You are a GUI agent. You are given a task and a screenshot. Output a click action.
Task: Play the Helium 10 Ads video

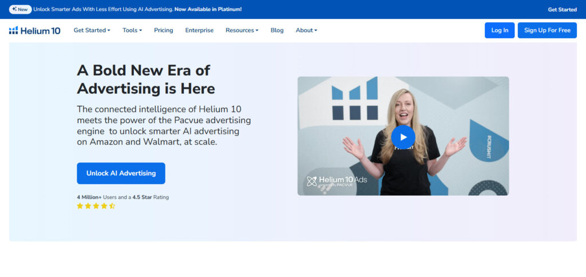[403, 137]
